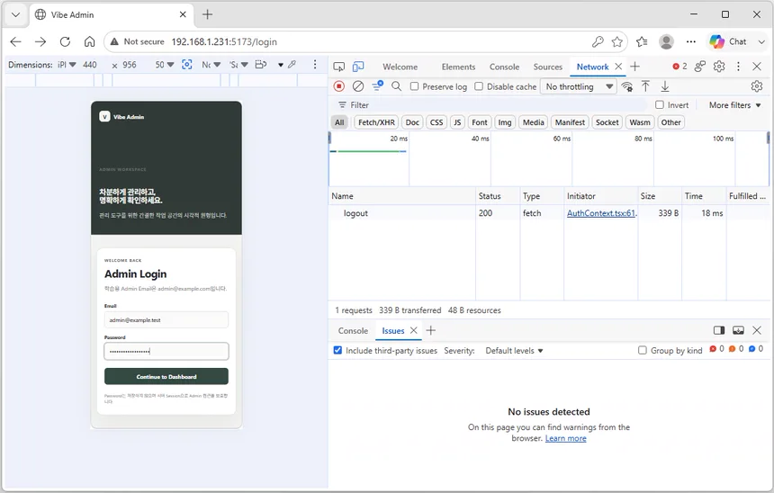Open the AuthContext.tsx:61 initiator link
This screenshot has width=774, height=493.
[x=601, y=213]
